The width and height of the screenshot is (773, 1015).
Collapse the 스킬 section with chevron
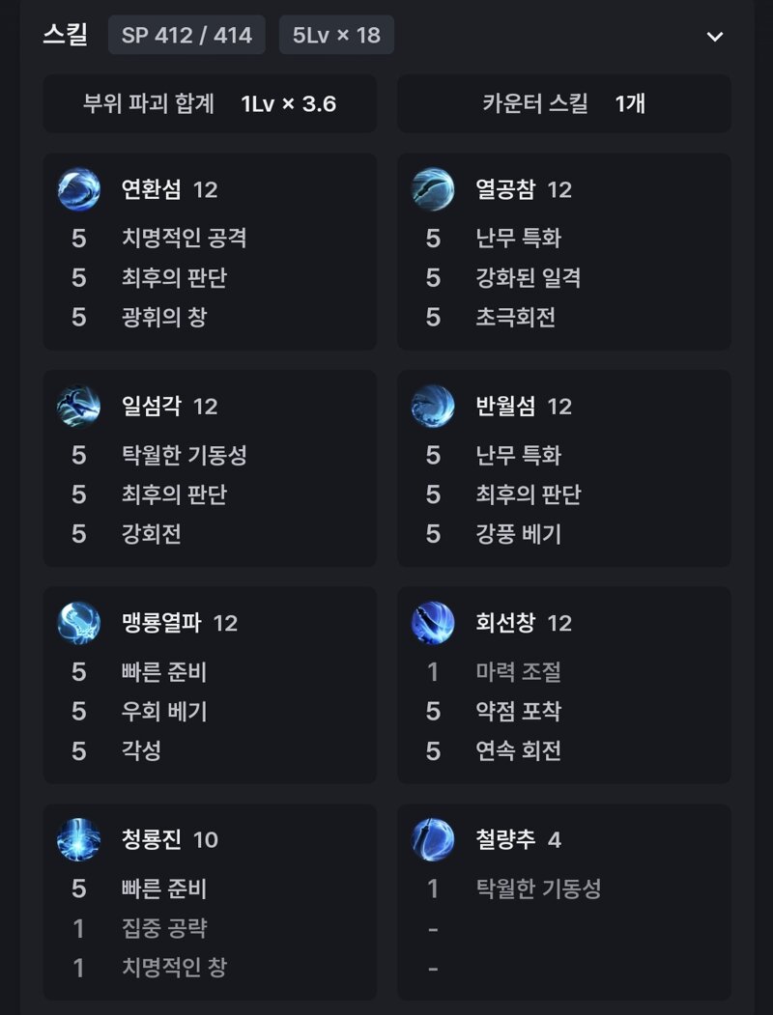coord(715,37)
